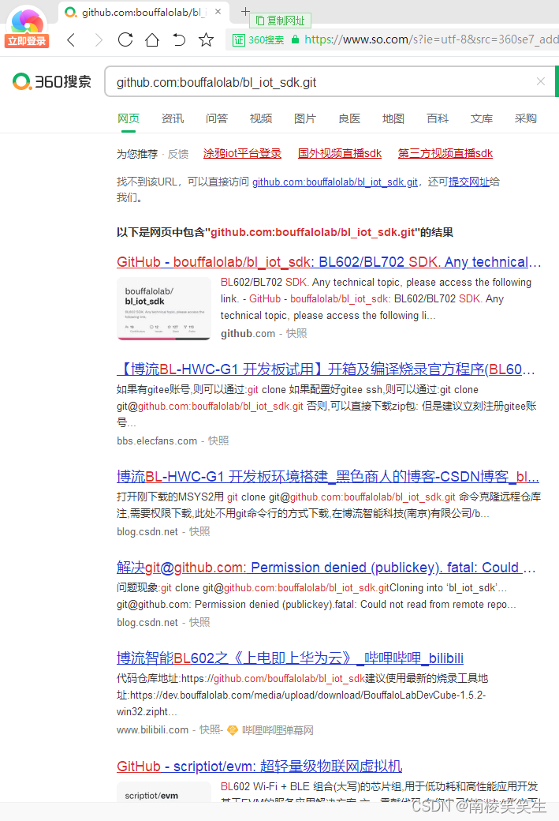Open 博流BL-HWC-G1 开发板环境搭建 CSDN result
The width and height of the screenshot is (559, 821).
(328, 477)
